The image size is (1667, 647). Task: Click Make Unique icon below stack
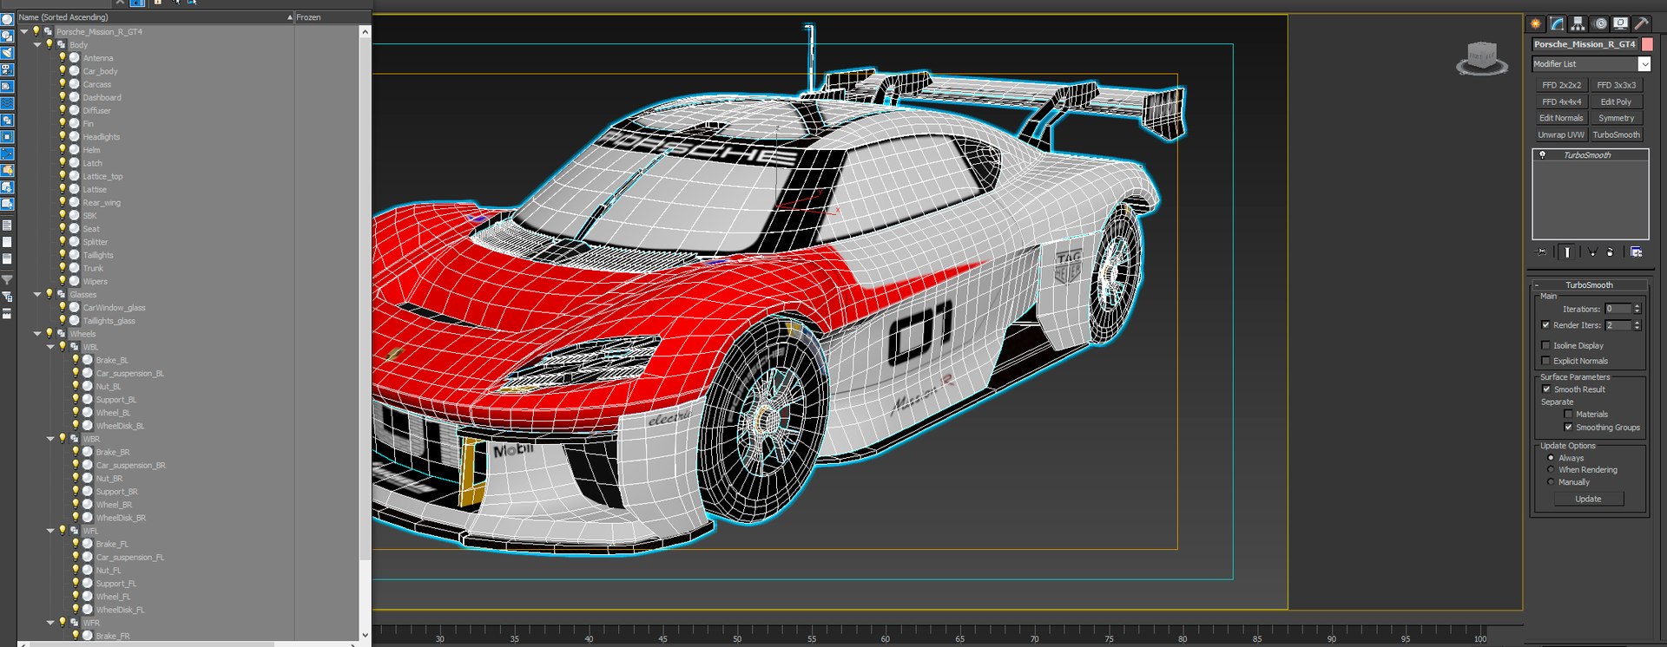pos(1592,252)
